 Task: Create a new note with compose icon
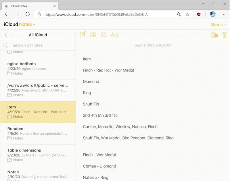[83, 34]
